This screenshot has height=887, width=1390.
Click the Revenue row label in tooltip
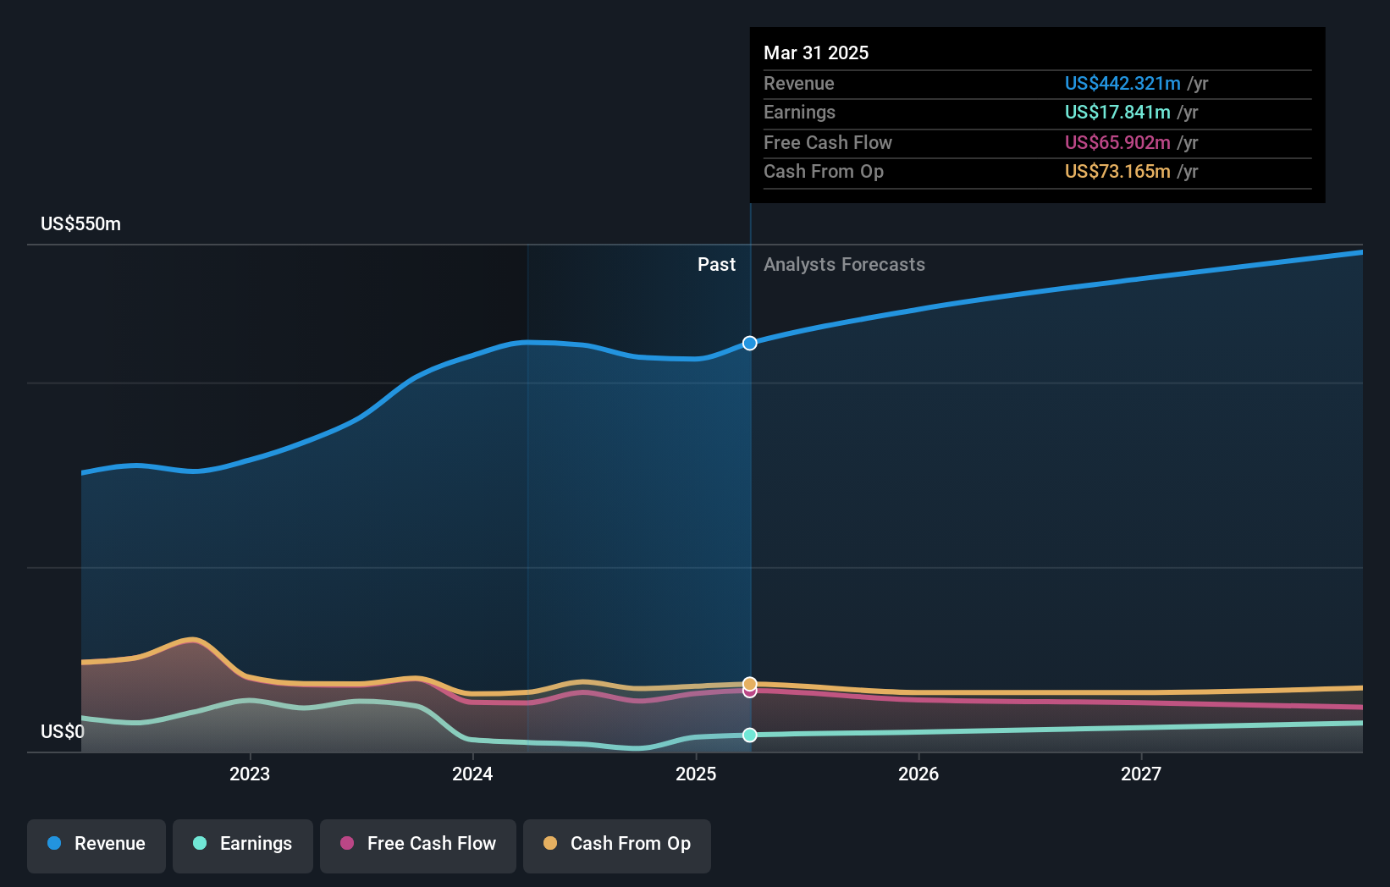click(x=799, y=83)
